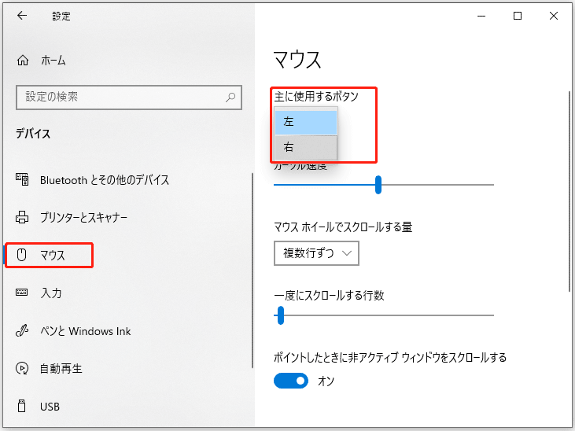Click the 一度にスクロールする行数 label
This screenshot has height=431, width=575.
point(329,296)
